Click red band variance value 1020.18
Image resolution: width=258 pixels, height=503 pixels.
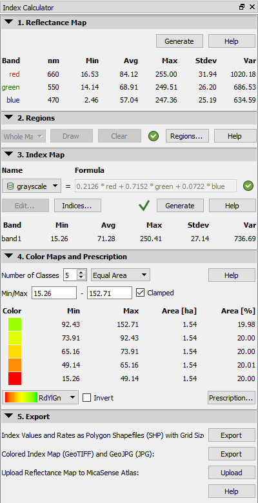(x=243, y=74)
